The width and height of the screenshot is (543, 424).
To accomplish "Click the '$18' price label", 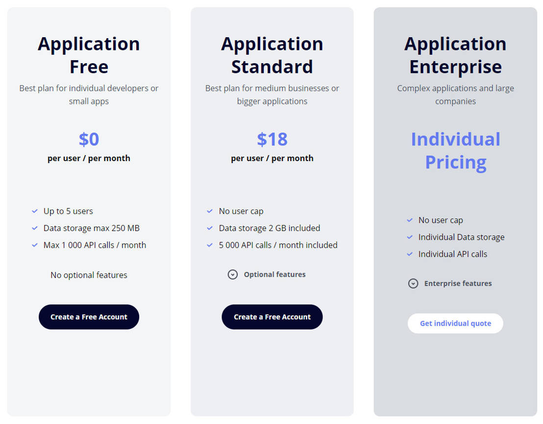I will pos(272,139).
